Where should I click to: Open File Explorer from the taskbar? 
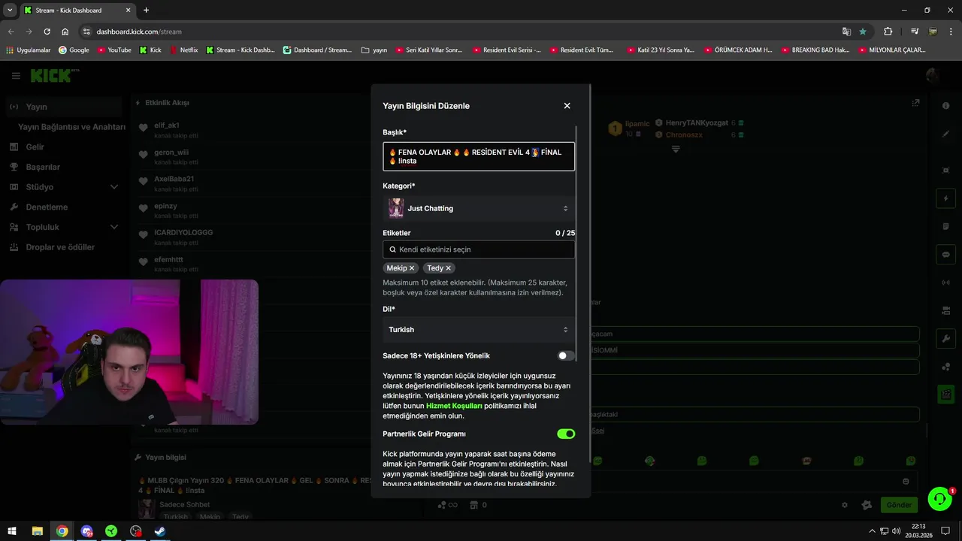(37, 531)
